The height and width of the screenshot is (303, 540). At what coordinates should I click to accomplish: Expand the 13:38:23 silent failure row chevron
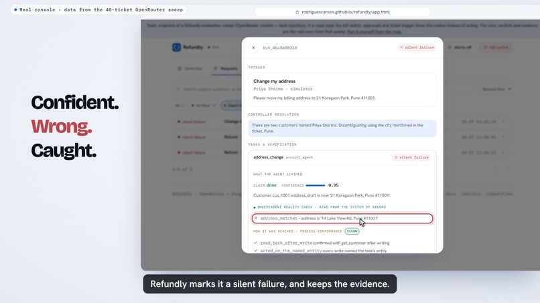coord(503,152)
